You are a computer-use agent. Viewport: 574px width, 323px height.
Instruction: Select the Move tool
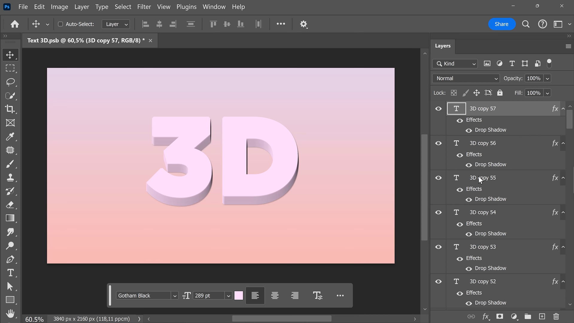click(10, 55)
